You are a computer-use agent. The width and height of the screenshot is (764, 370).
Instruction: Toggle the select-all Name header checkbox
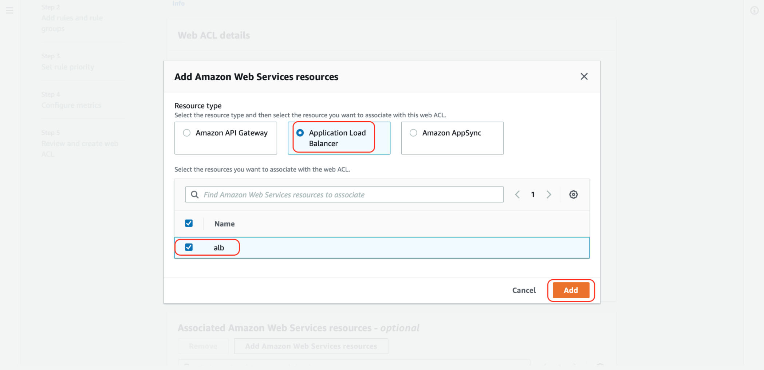189,223
